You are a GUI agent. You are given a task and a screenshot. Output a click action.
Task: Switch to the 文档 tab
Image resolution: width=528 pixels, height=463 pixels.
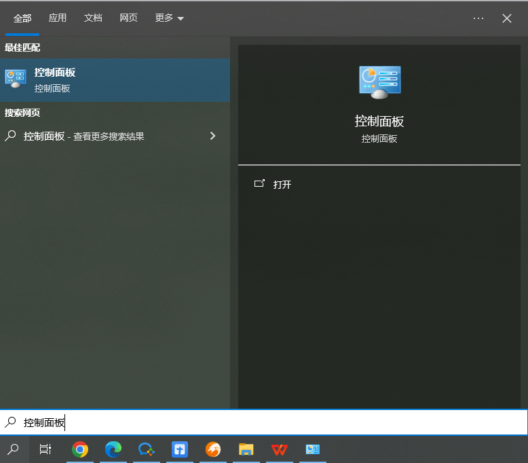93,18
